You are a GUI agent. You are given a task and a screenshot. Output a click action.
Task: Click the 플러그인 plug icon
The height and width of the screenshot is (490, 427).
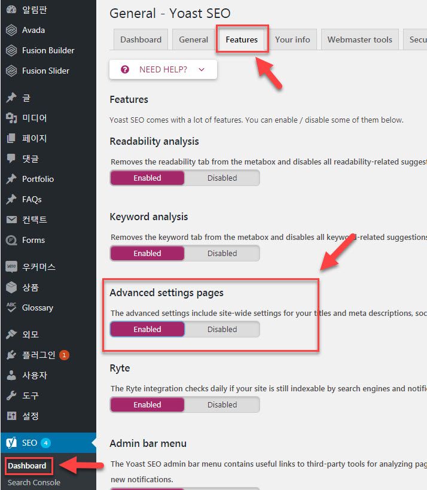pyautogui.click(x=11, y=355)
